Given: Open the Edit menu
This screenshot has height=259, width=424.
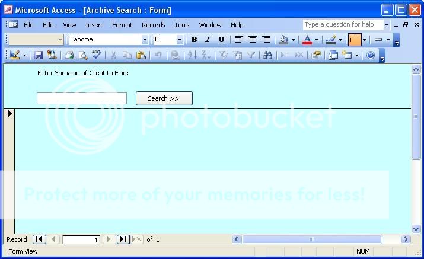Looking at the screenshot, I should (x=48, y=25).
